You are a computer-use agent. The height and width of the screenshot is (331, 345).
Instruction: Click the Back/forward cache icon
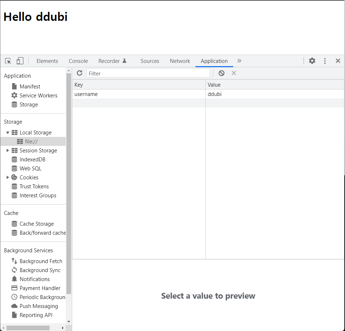(14, 233)
